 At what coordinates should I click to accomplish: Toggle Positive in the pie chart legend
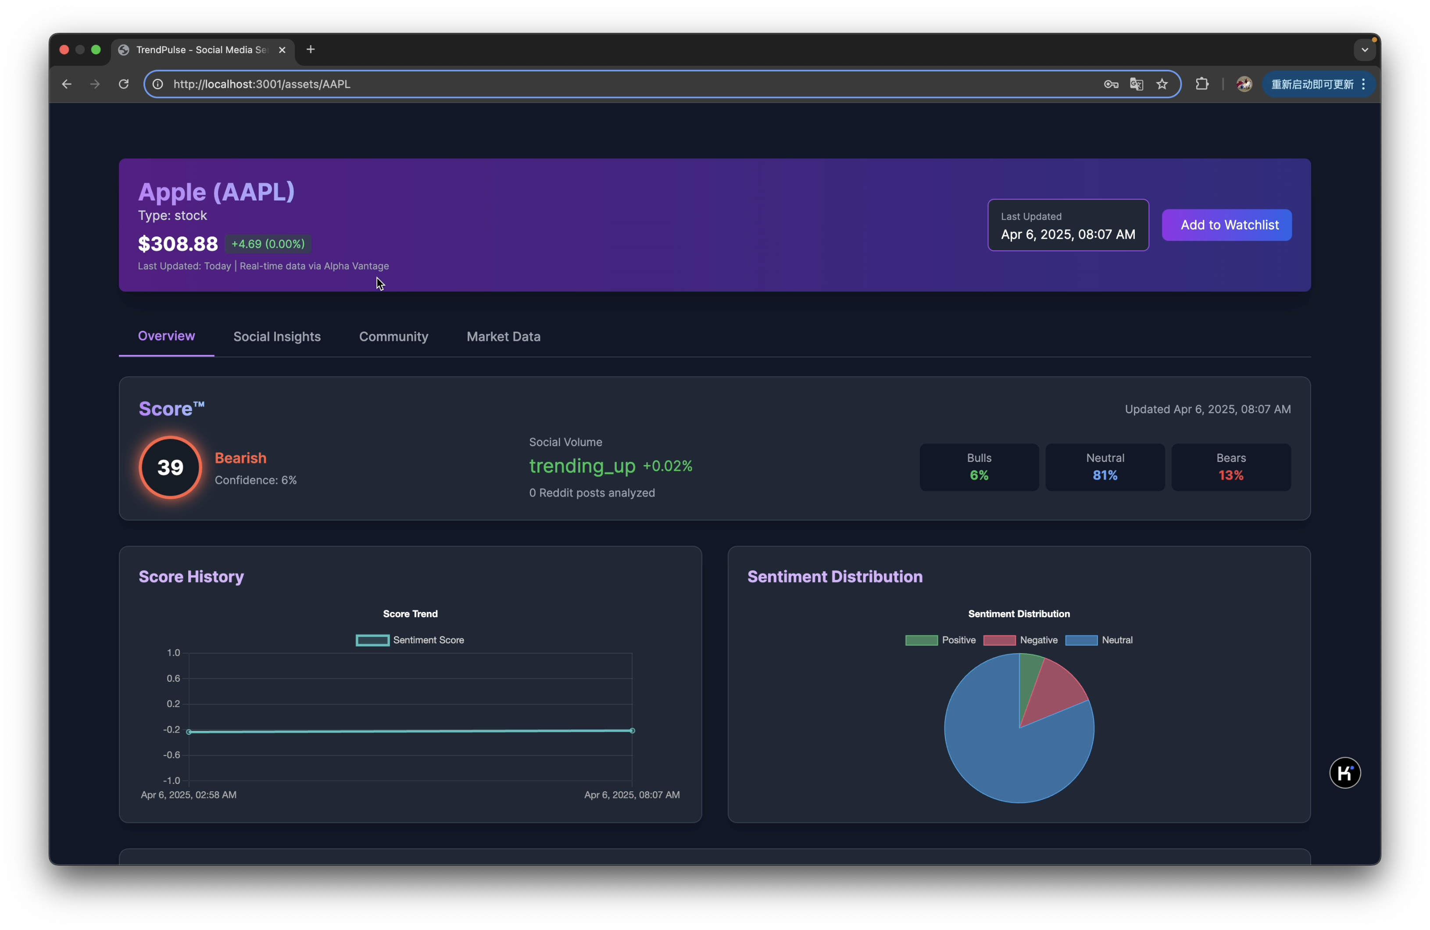click(940, 640)
